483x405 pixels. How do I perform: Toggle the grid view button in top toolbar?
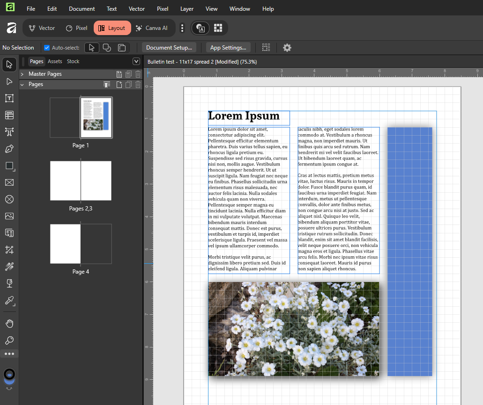coord(218,28)
